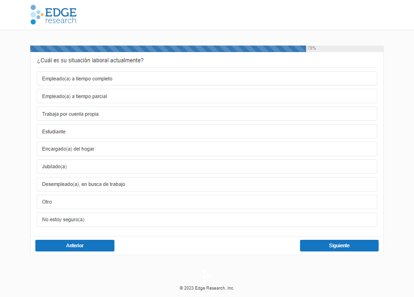Go back with the Anterior button
414x297 pixels.
point(75,245)
